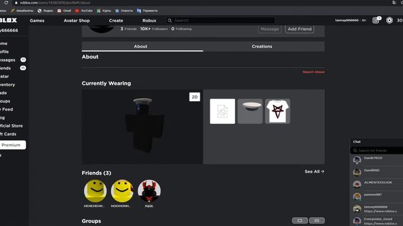The width and height of the screenshot is (403, 226).
Task: Click tannay666666 username in header
Action: point(347,20)
